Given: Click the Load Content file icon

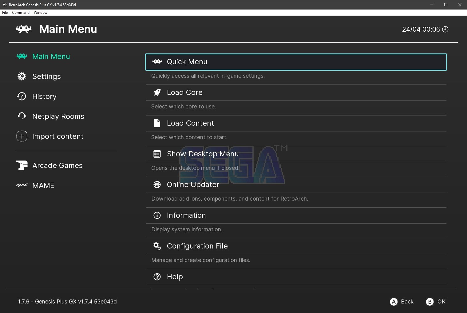Looking at the screenshot, I should click(157, 123).
